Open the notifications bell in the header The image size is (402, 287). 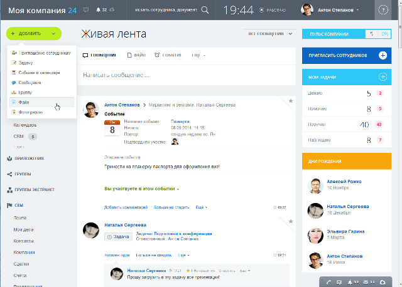click(96, 10)
